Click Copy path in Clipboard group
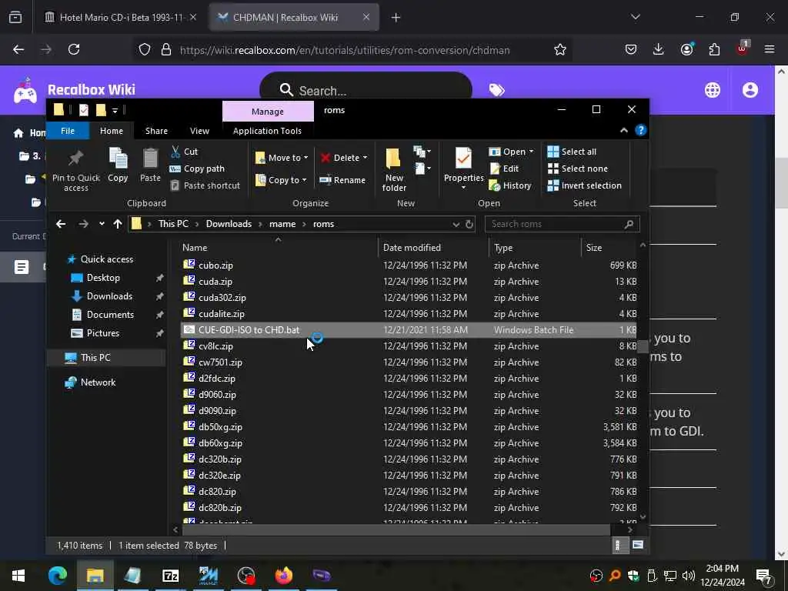788x591 pixels. (x=198, y=169)
